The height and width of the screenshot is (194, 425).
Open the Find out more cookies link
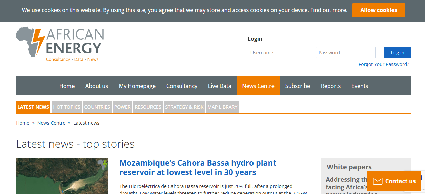328,10
